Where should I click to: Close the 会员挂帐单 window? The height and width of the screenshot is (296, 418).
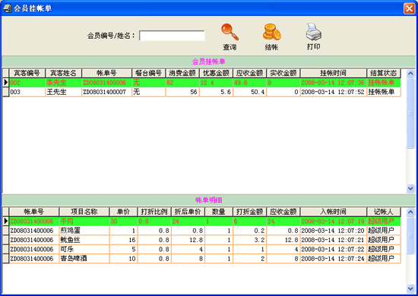(x=409, y=8)
